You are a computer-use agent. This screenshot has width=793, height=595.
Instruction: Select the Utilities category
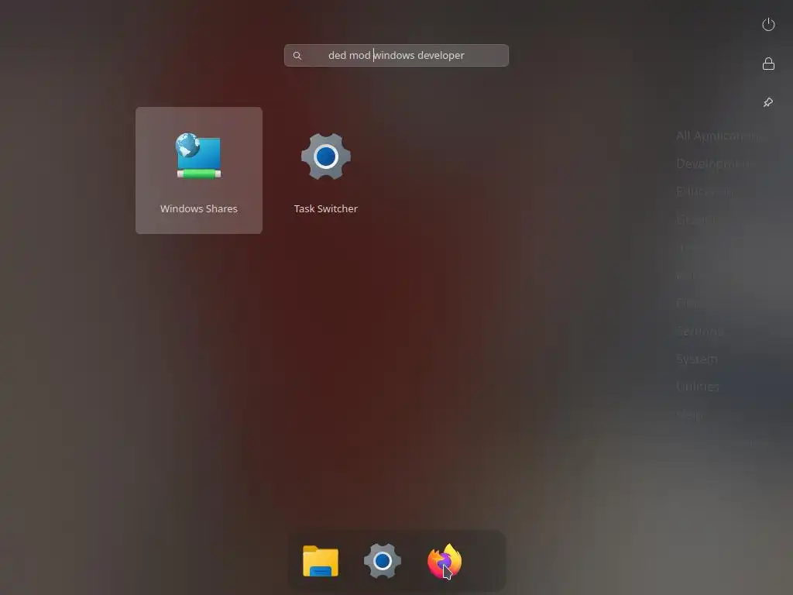pos(698,387)
